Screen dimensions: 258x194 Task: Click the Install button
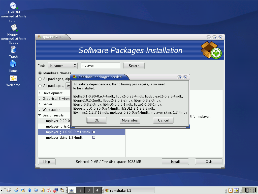point(175,162)
